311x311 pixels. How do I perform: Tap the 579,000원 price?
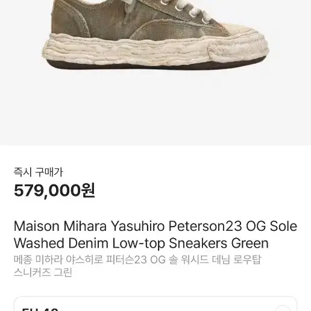click(x=54, y=190)
